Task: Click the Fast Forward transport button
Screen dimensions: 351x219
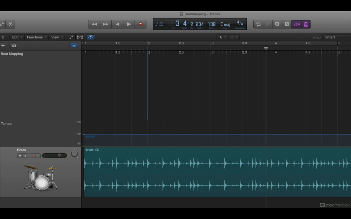Action: [x=106, y=24]
